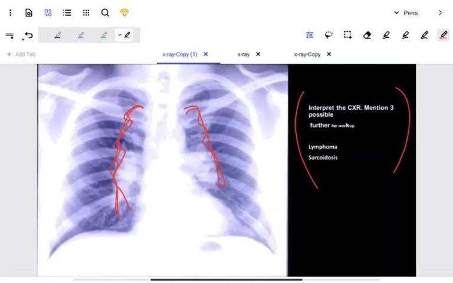Switch to the x-ray tab
453x283 pixels.
tap(244, 54)
